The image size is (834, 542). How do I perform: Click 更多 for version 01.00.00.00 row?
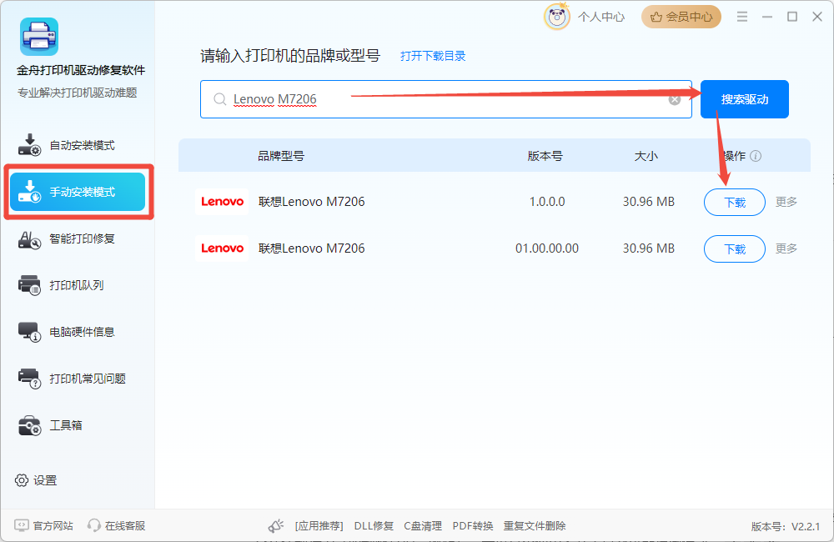click(x=786, y=248)
